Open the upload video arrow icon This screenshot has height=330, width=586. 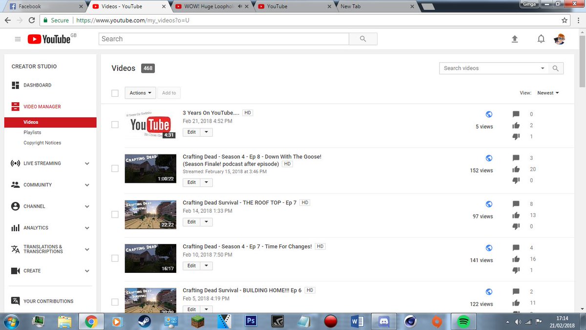pyautogui.click(x=514, y=39)
